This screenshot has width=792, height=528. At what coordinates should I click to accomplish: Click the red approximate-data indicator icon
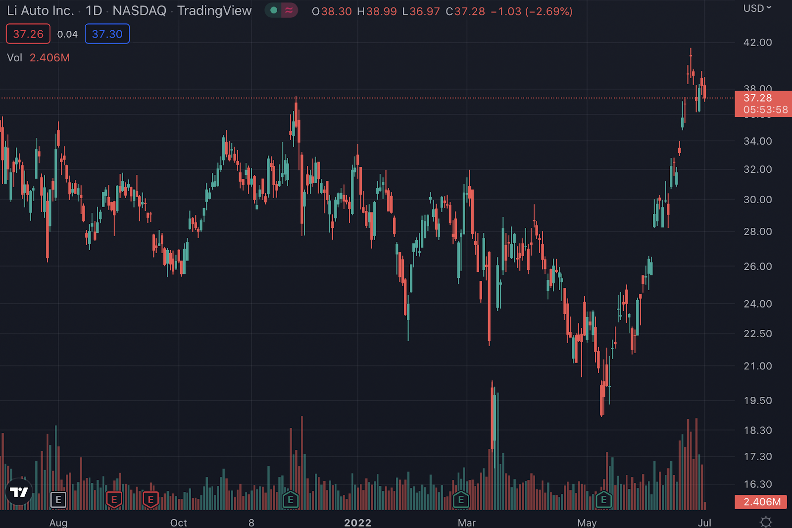(289, 10)
